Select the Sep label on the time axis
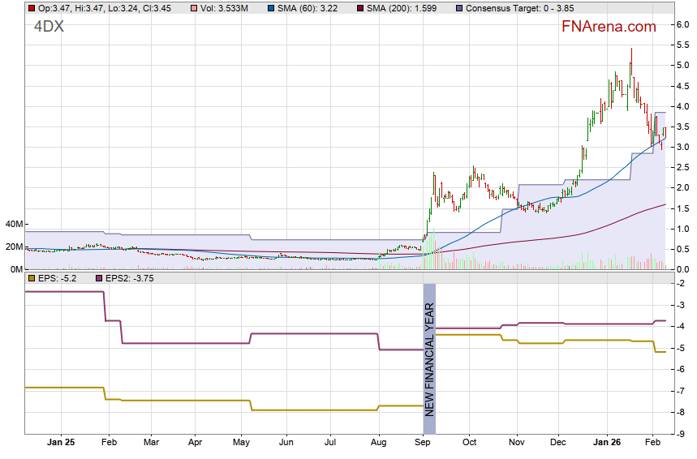The image size is (697, 459). 423,443
